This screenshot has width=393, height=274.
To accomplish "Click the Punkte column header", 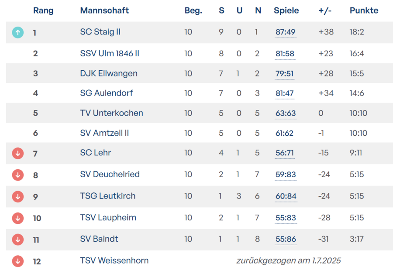I will [364, 10].
